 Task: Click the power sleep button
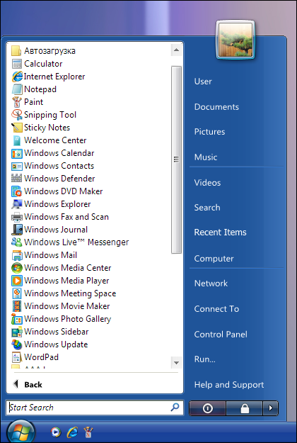click(x=208, y=408)
